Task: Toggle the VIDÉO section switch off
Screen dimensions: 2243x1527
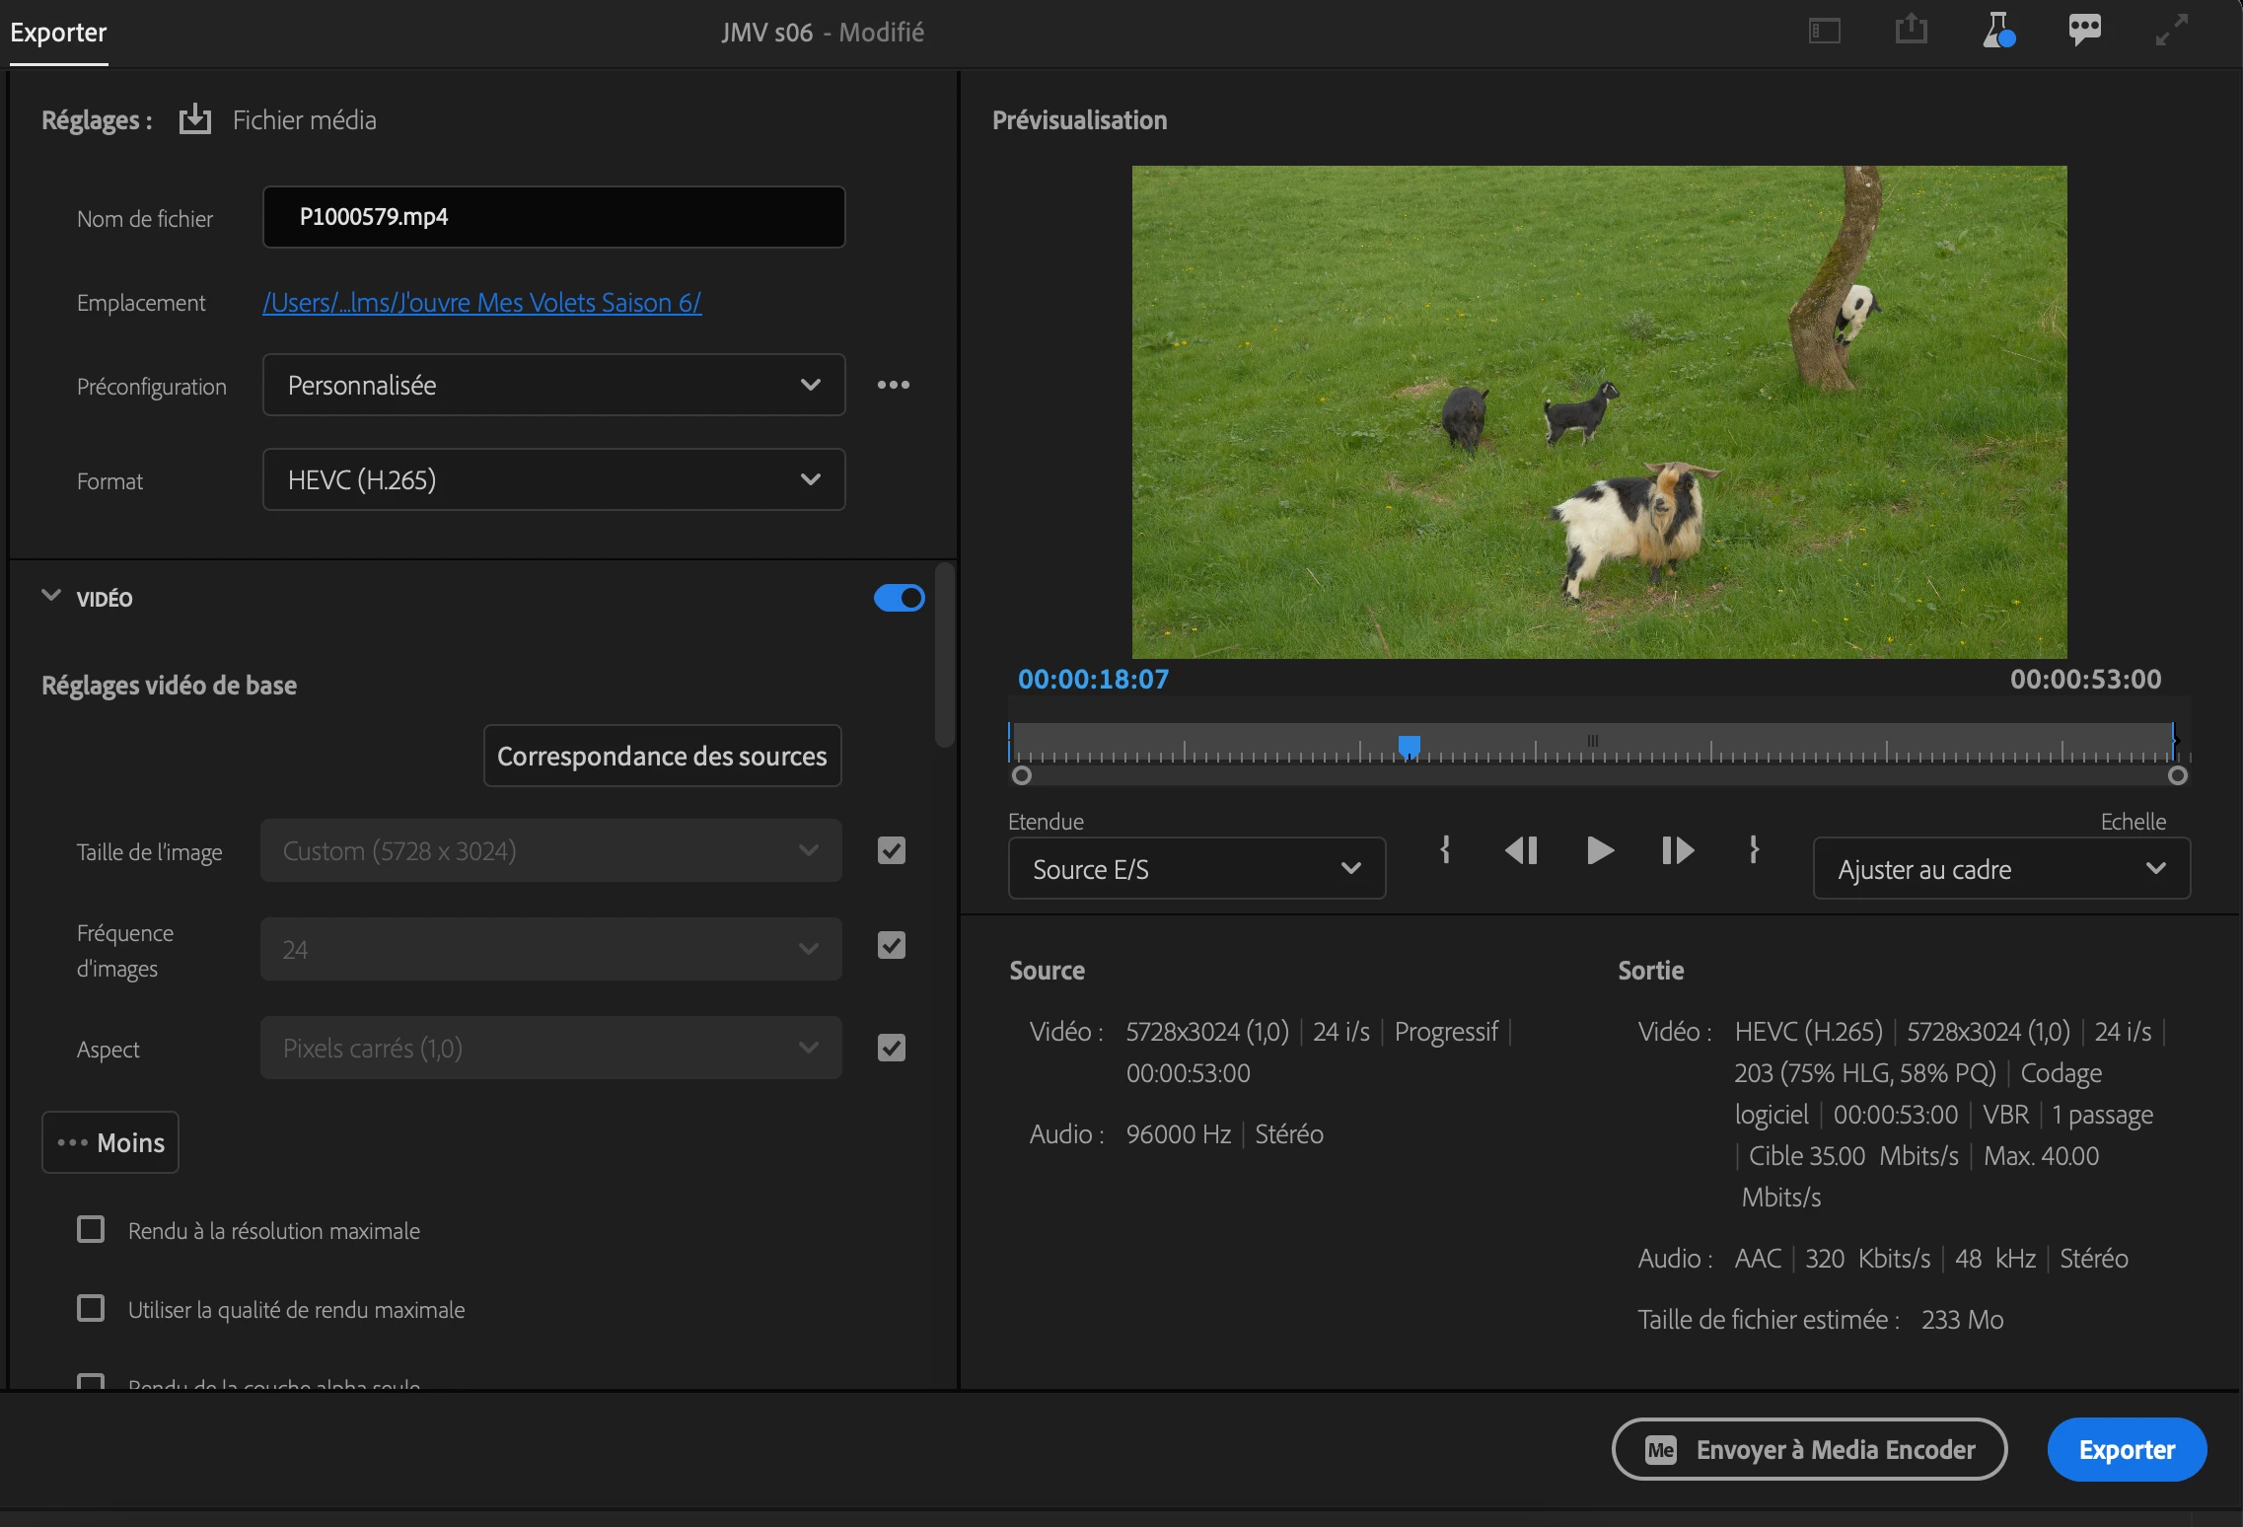Action: click(x=899, y=598)
